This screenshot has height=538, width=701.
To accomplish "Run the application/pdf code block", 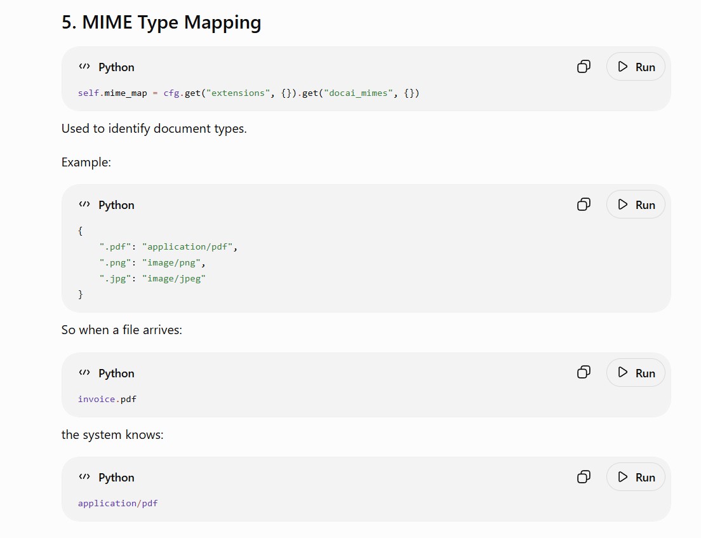I will pyautogui.click(x=636, y=477).
